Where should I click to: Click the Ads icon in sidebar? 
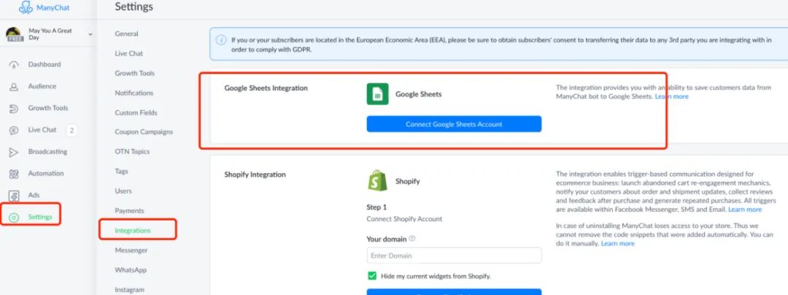tap(14, 196)
